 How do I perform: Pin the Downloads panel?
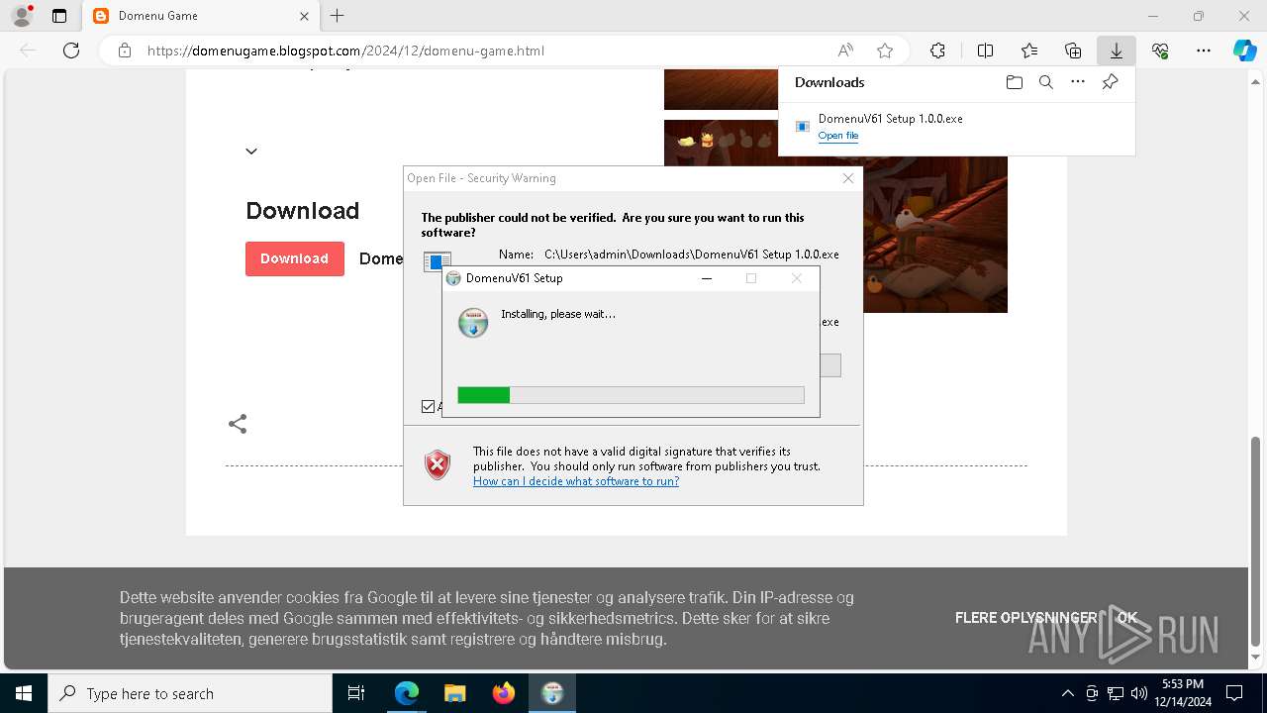coord(1110,82)
